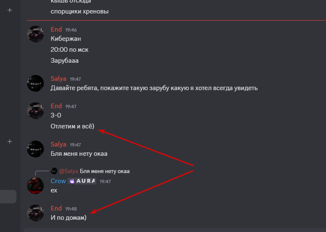Open username End above 3-0

click(x=56, y=106)
